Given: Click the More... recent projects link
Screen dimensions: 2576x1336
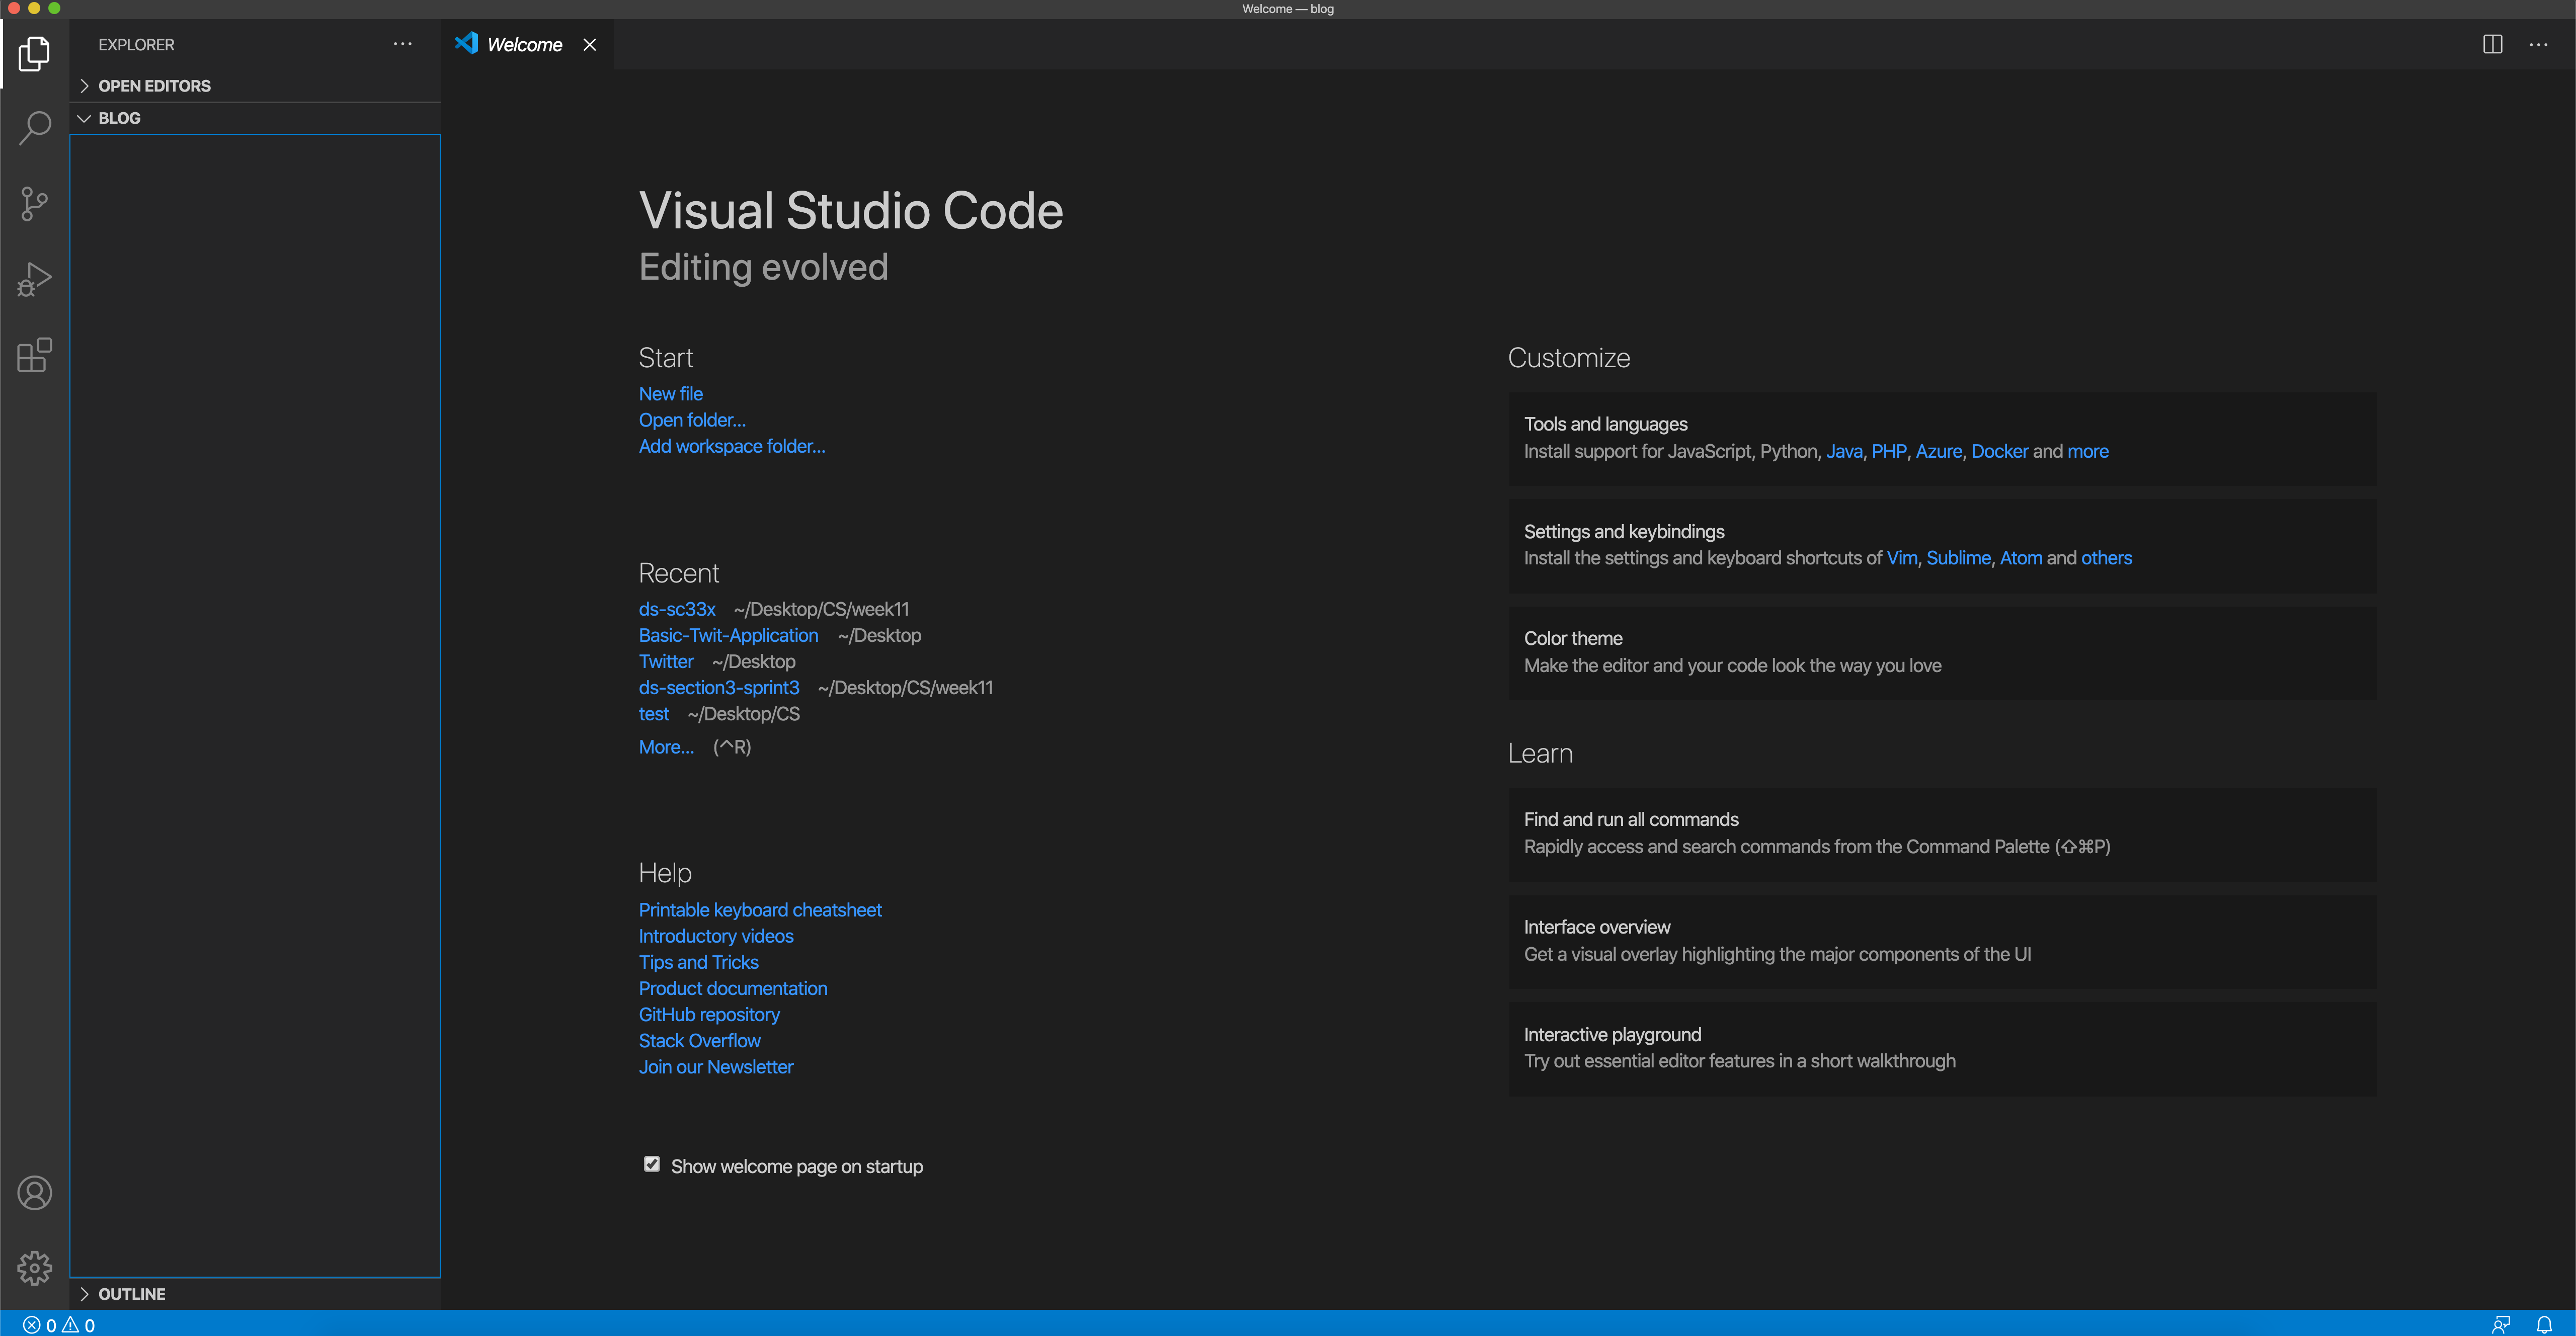Looking at the screenshot, I should click(x=666, y=747).
